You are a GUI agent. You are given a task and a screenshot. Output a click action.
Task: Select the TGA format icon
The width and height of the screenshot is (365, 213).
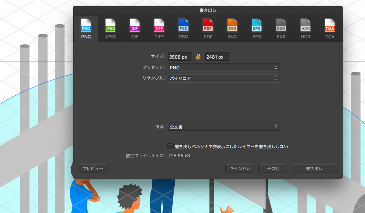(x=330, y=29)
